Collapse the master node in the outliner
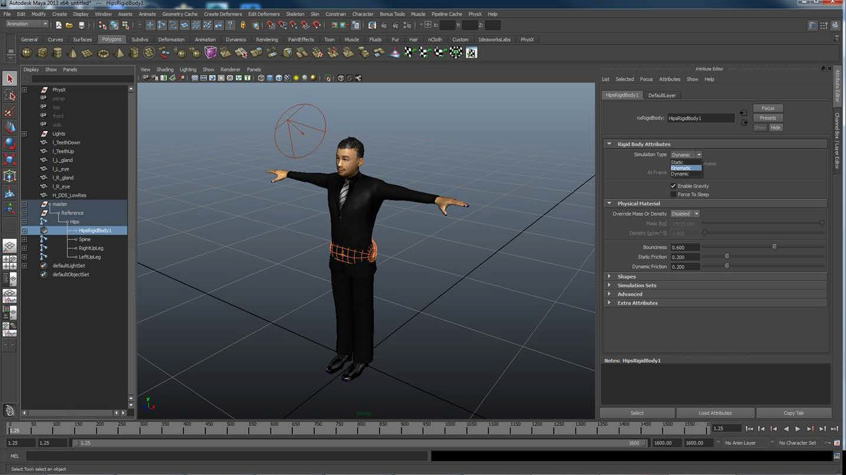 (x=24, y=204)
